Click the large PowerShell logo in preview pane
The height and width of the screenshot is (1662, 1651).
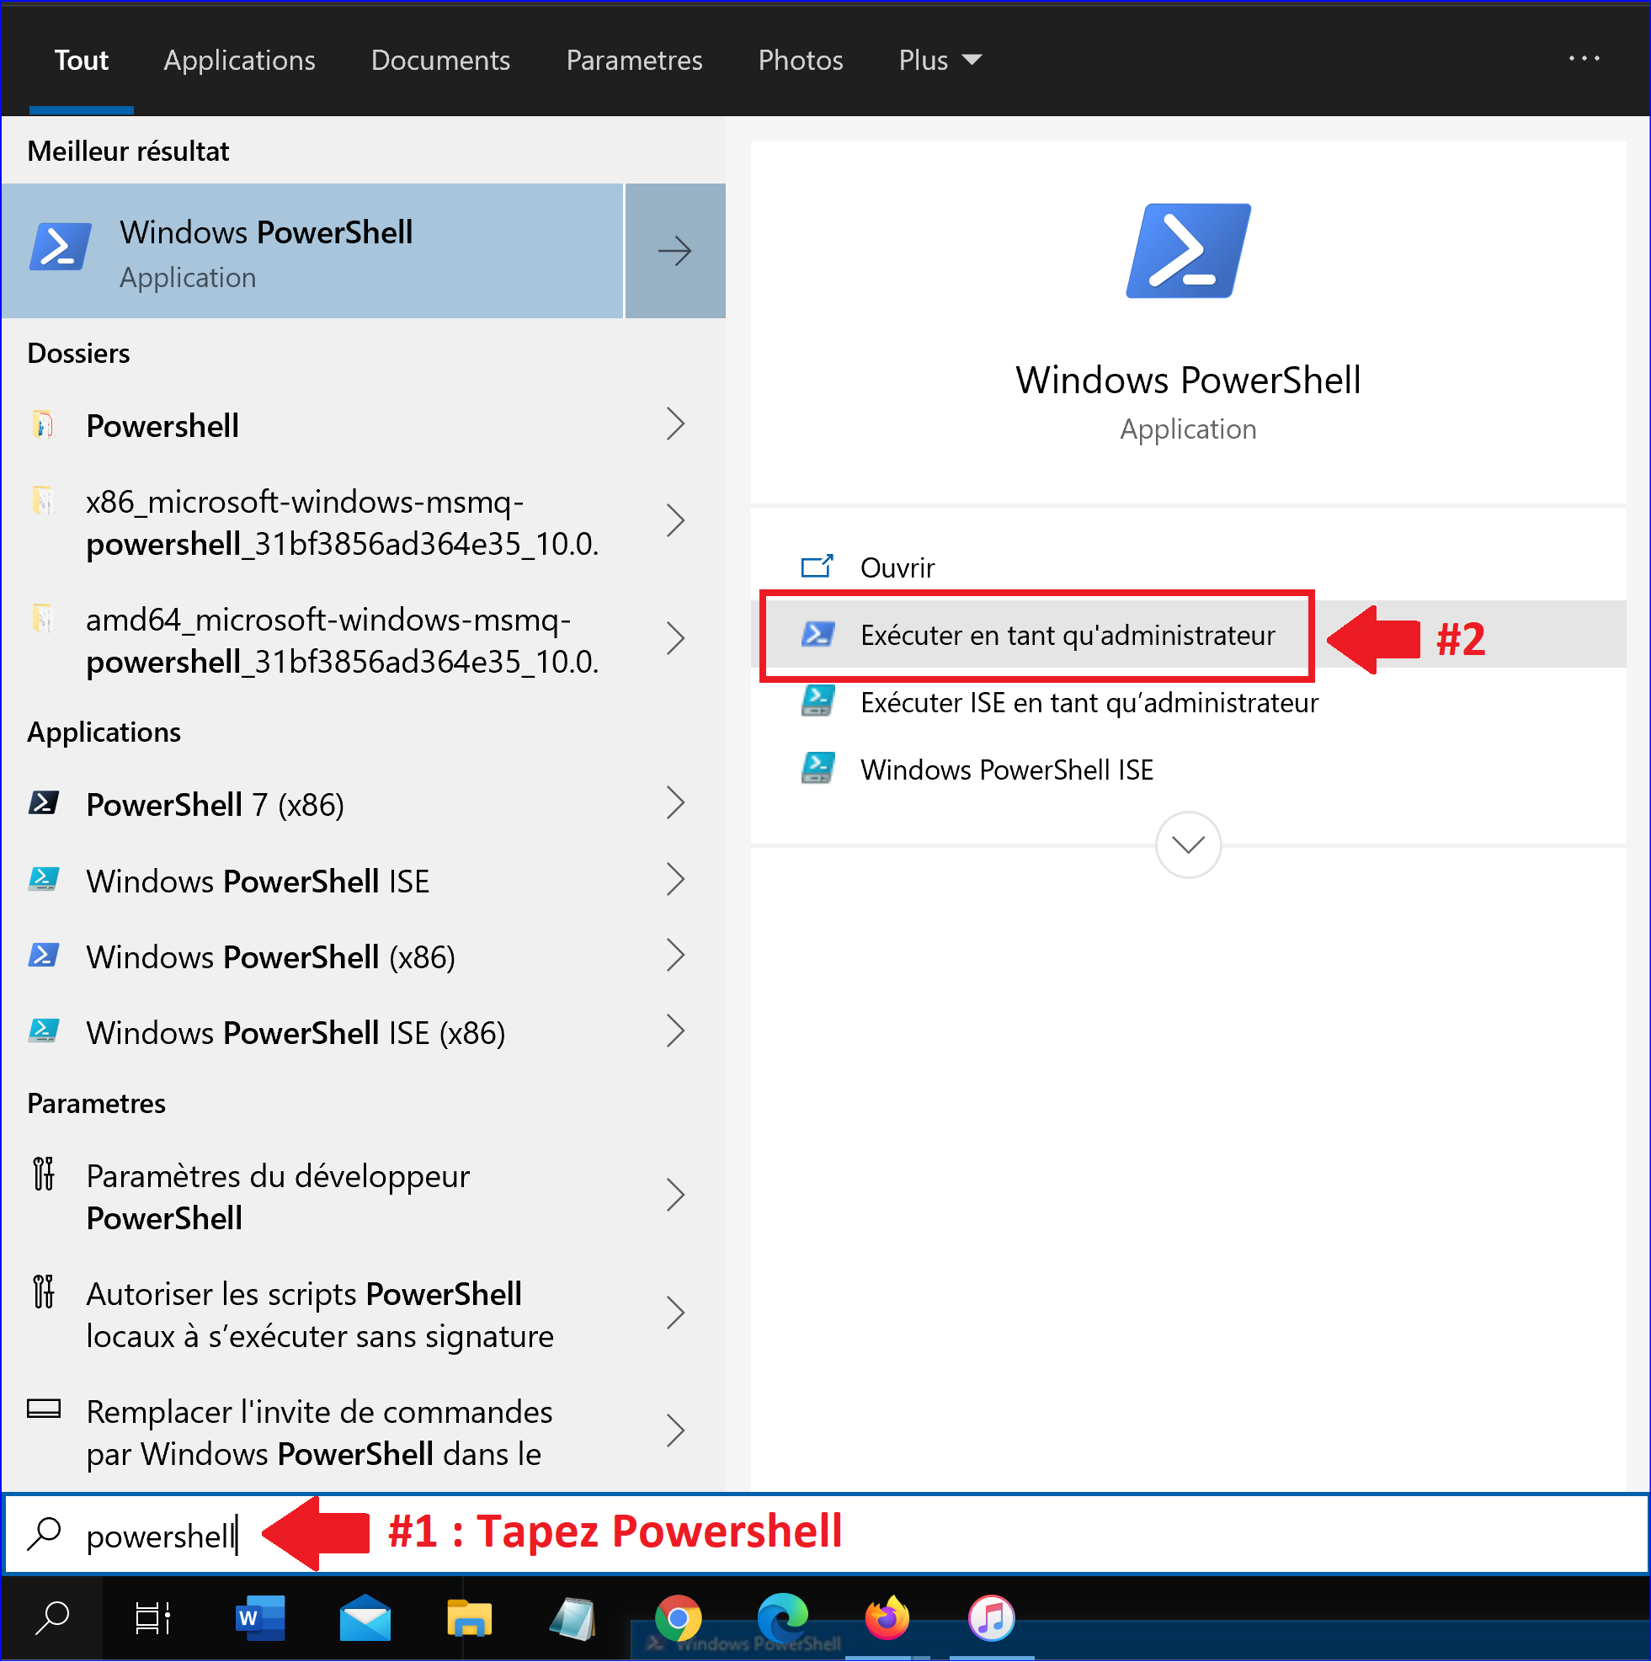(1188, 250)
